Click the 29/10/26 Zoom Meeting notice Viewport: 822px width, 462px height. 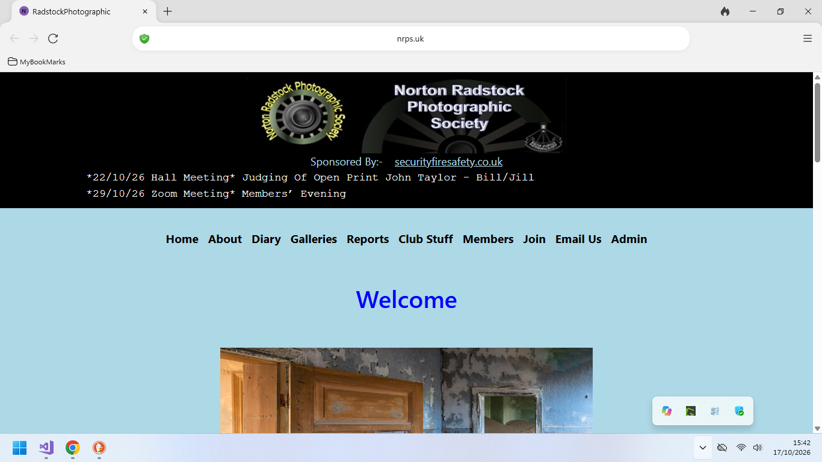217,194
